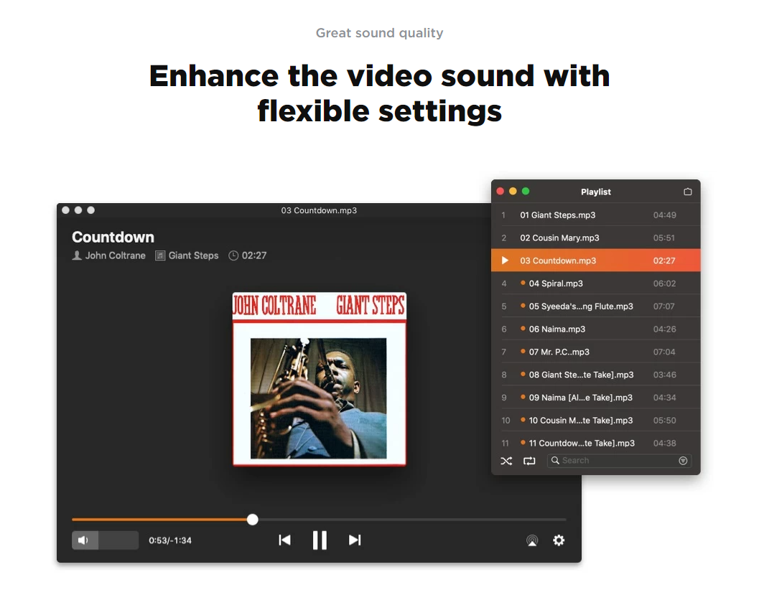Open the settings gear in player
759x590 pixels.
559,540
